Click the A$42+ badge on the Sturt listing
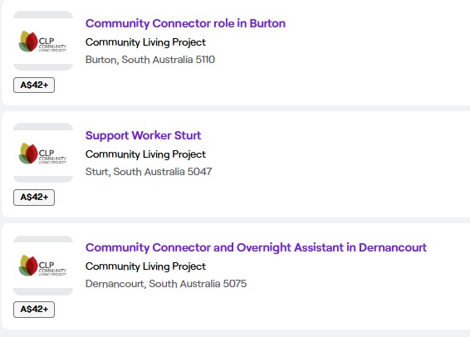The height and width of the screenshot is (337, 470). point(34,198)
